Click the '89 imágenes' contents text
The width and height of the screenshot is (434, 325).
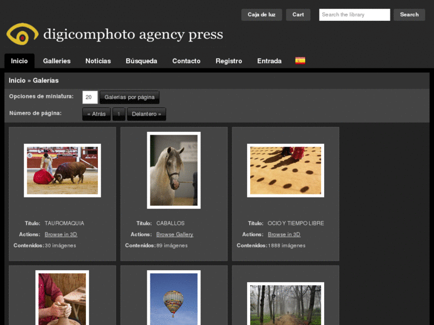pos(172,245)
